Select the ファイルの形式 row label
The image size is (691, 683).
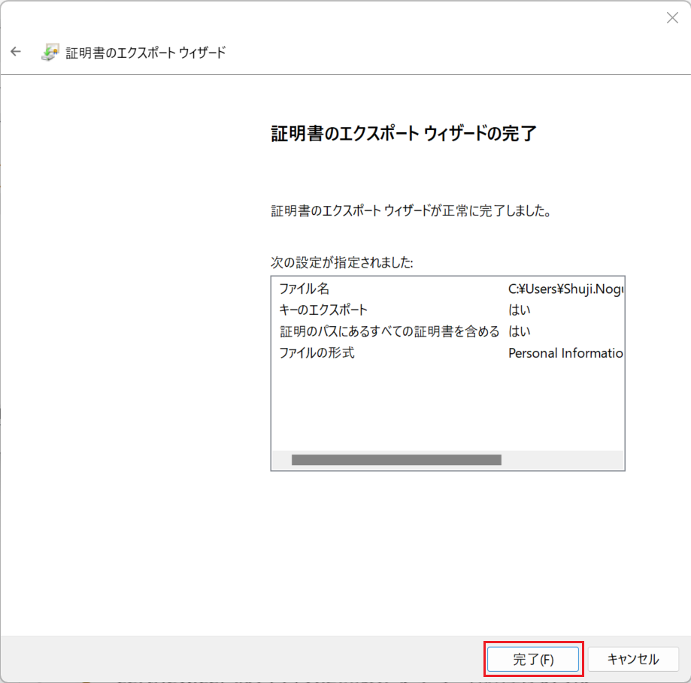click(x=317, y=352)
